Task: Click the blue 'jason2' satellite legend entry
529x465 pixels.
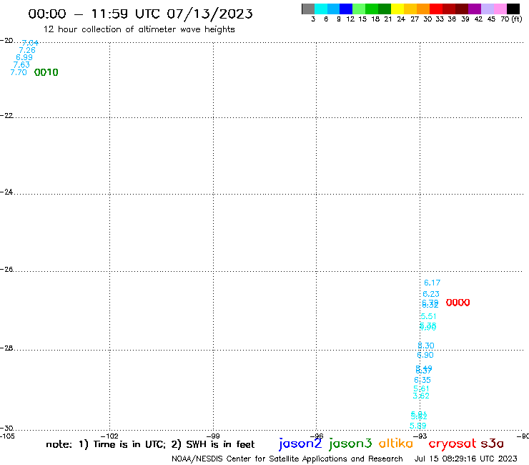Action: tap(300, 444)
